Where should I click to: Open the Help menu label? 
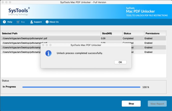[x=10, y=22]
